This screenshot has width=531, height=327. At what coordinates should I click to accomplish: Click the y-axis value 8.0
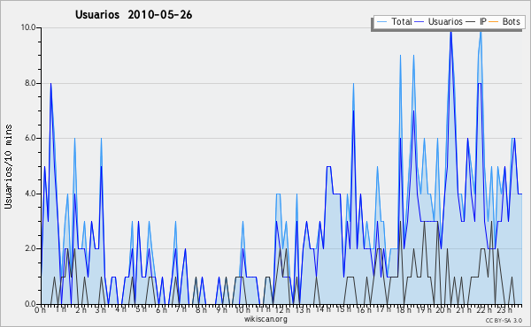30,83
